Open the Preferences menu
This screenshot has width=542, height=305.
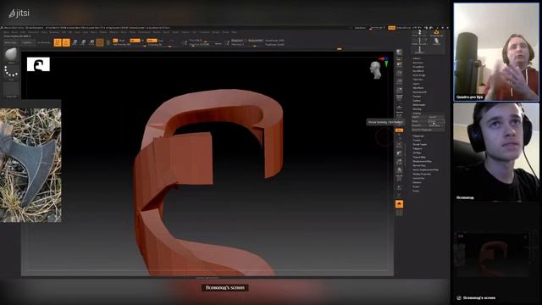point(145,32)
